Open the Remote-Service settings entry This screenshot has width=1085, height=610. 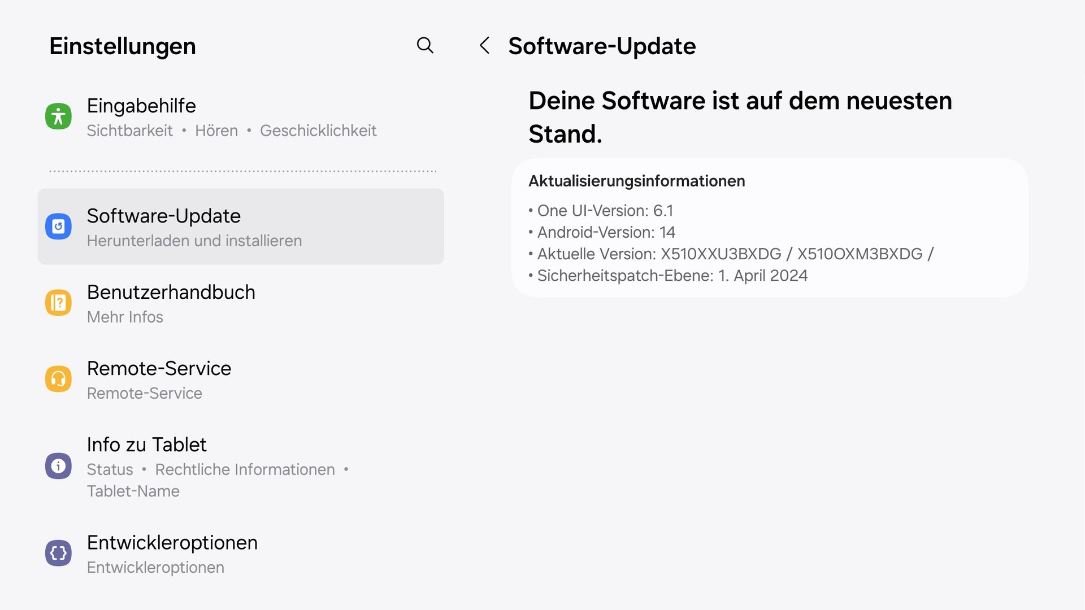159,368
